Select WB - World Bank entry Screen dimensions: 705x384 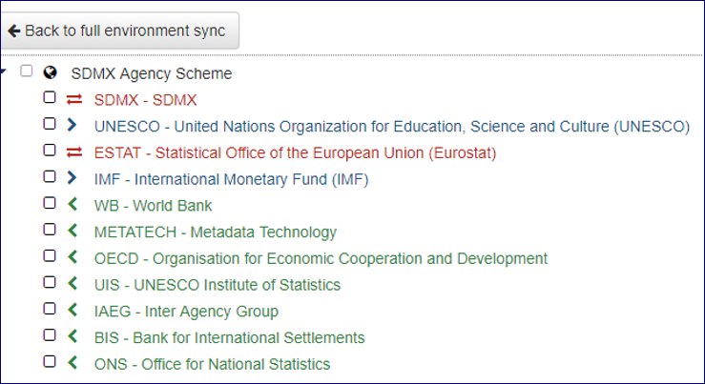pos(153,206)
